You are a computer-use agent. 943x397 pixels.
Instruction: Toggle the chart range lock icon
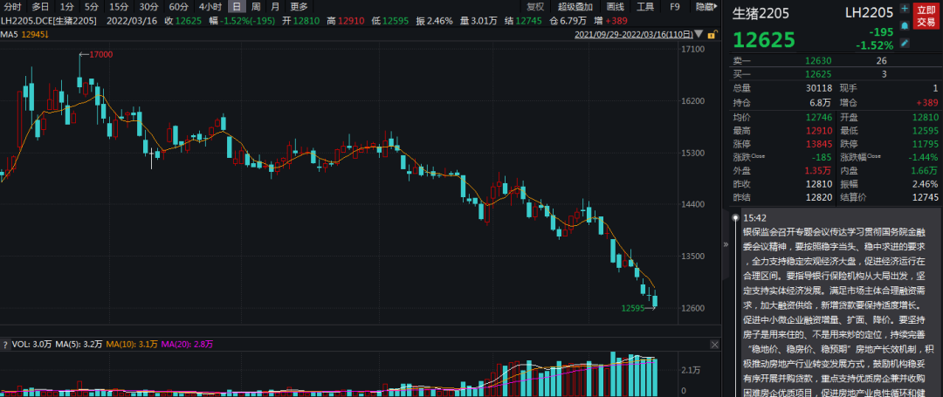click(x=712, y=35)
